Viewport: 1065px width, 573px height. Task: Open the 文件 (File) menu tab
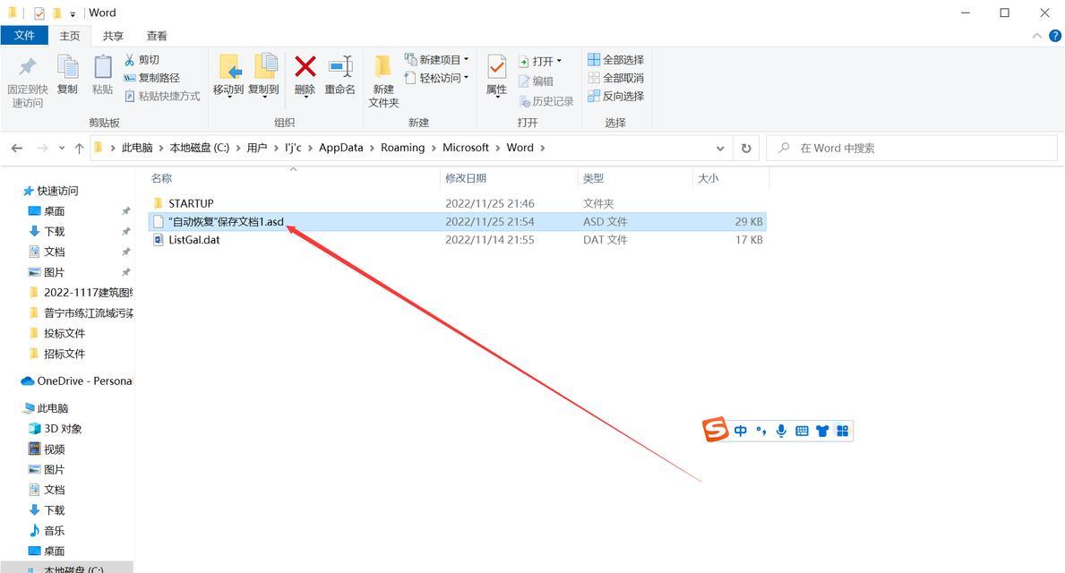[24, 35]
